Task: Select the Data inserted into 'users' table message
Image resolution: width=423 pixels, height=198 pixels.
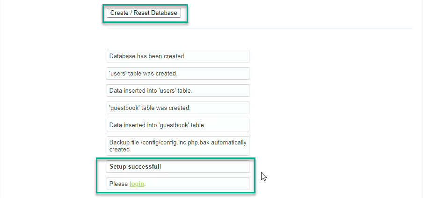Action: 178,90
